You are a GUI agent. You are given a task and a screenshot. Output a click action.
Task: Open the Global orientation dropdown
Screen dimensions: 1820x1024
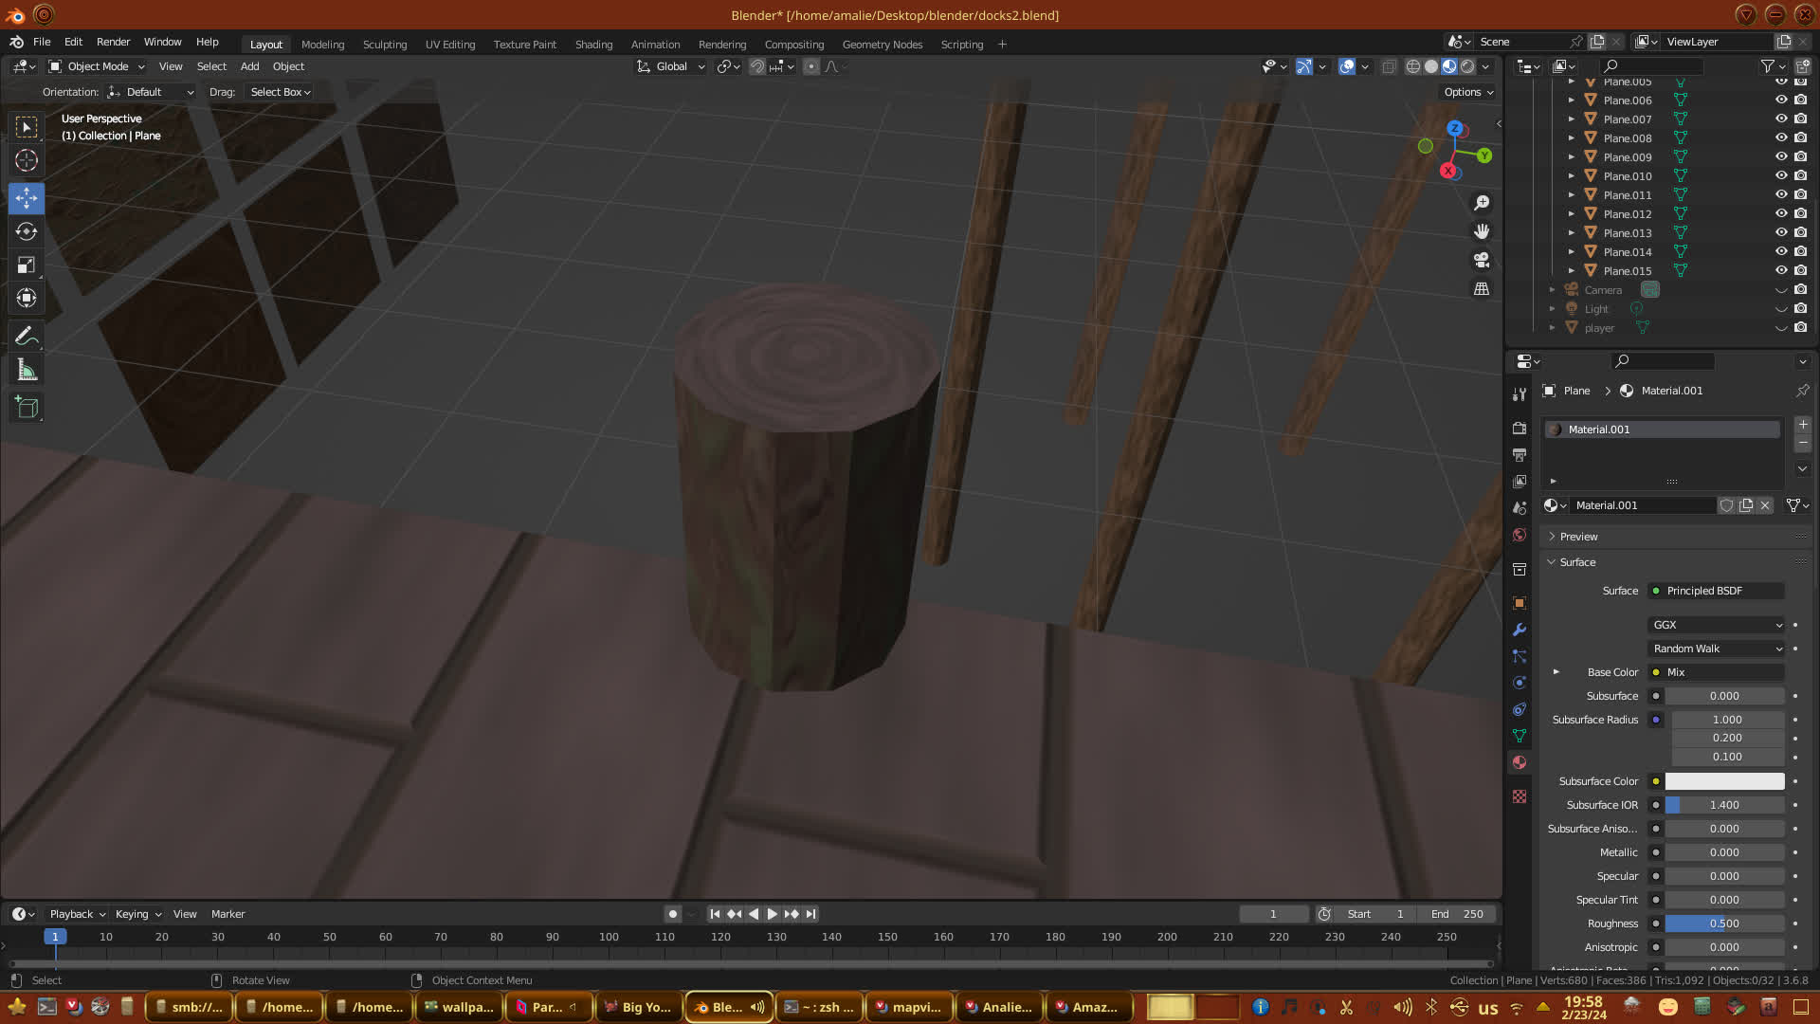(672, 66)
